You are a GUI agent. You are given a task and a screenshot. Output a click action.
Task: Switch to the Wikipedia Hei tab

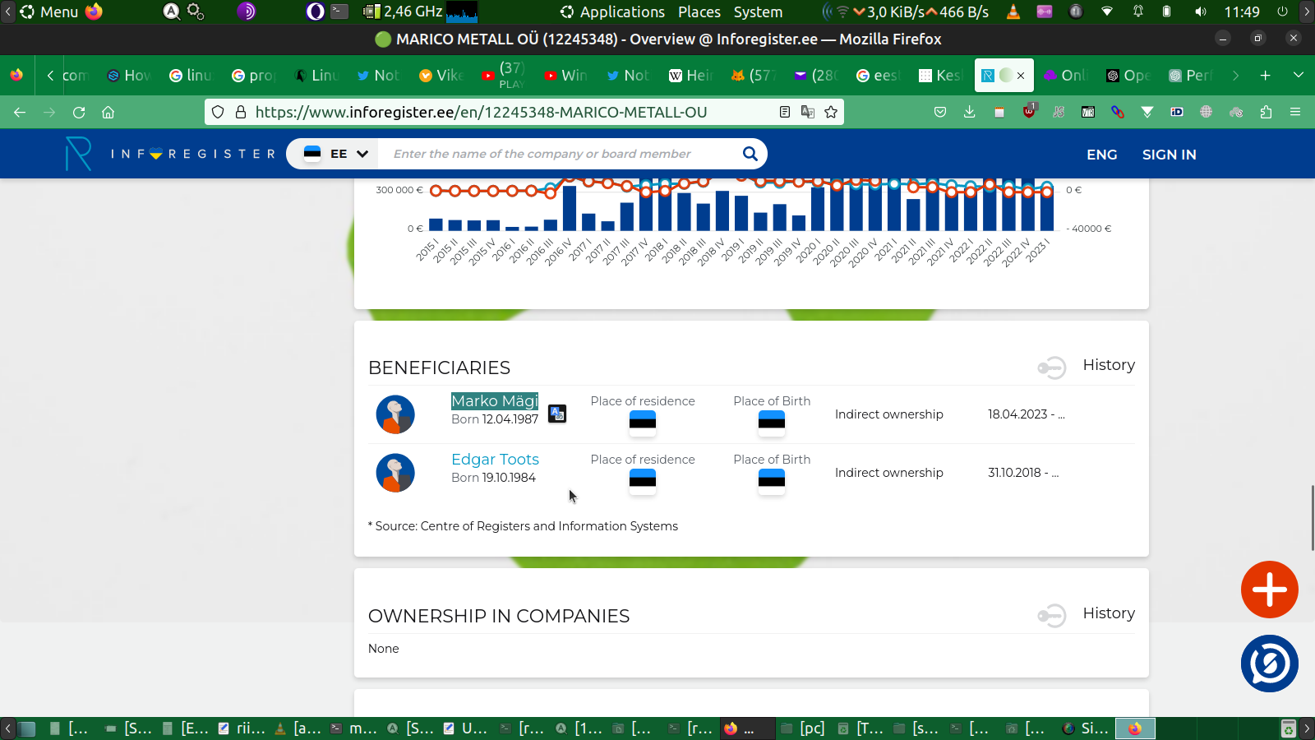pos(690,76)
